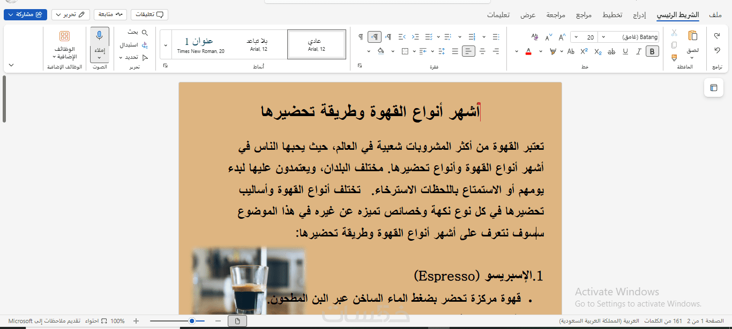Image resolution: width=732 pixels, height=329 pixels.
Task: Apply the عادي Normal style
Action: [x=317, y=44]
